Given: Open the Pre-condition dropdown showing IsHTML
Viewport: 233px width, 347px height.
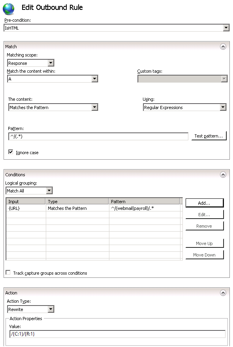Looking at the screenshot, I should [x=226, y=28].
